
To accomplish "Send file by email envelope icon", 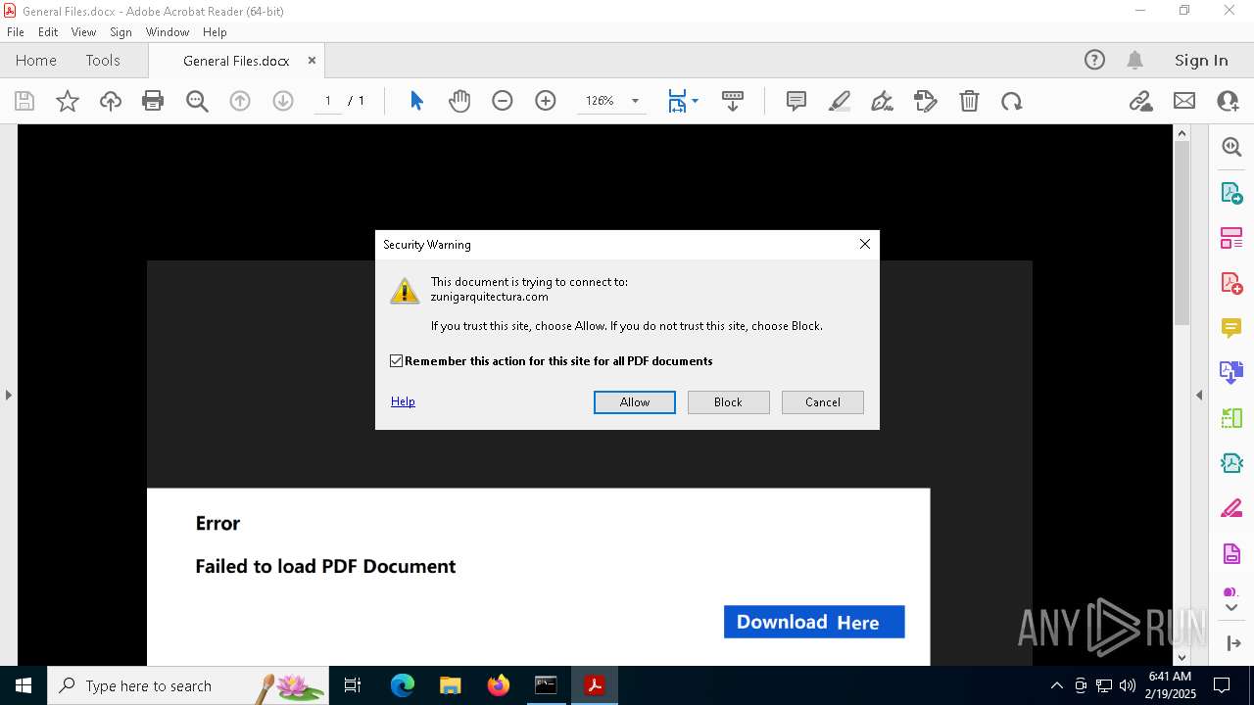I will tap(1184, 101).
